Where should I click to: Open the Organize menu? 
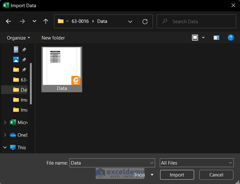19,38
